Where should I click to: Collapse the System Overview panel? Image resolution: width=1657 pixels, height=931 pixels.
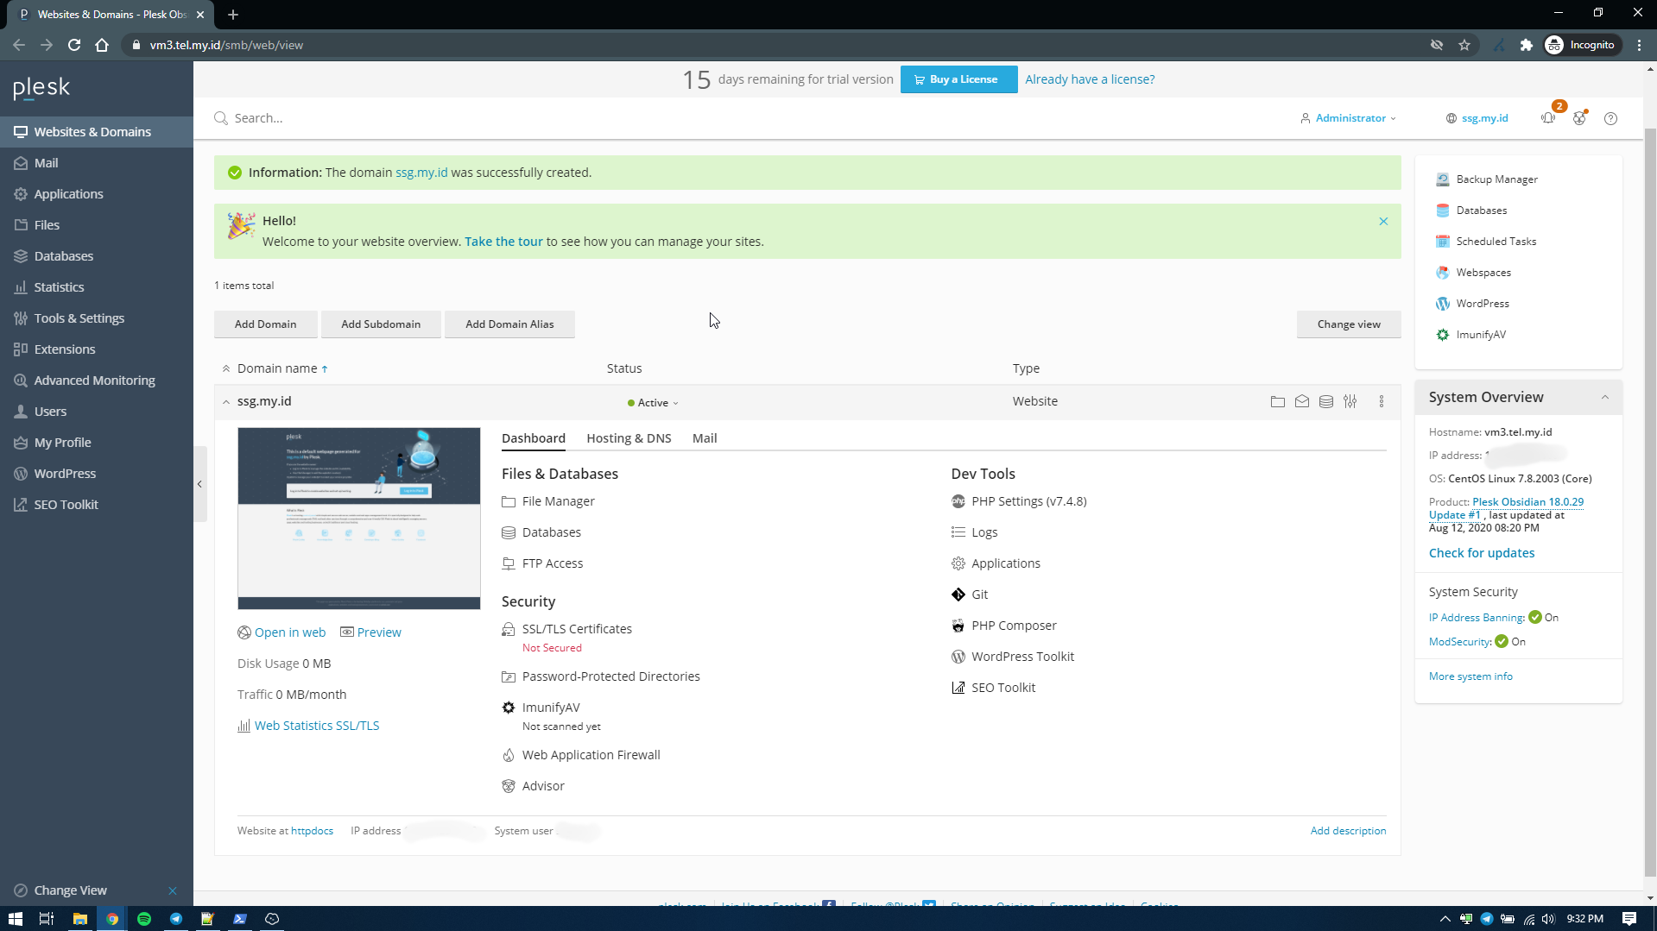(1604, 397)
